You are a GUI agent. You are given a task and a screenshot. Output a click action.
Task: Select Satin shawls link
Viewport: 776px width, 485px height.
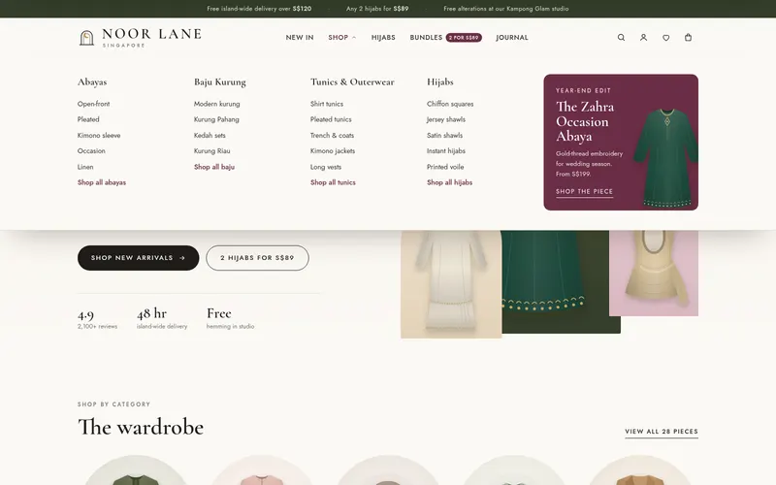coord(444,135)
